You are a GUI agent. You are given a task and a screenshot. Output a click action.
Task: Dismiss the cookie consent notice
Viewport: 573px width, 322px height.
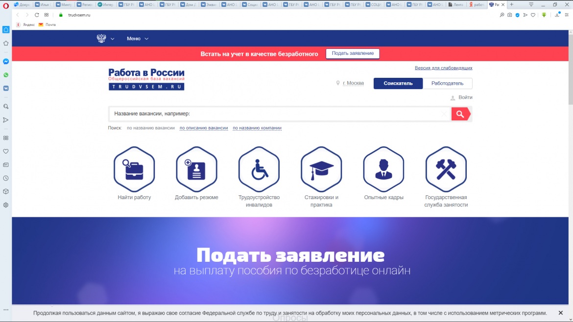tap(561, 313)
